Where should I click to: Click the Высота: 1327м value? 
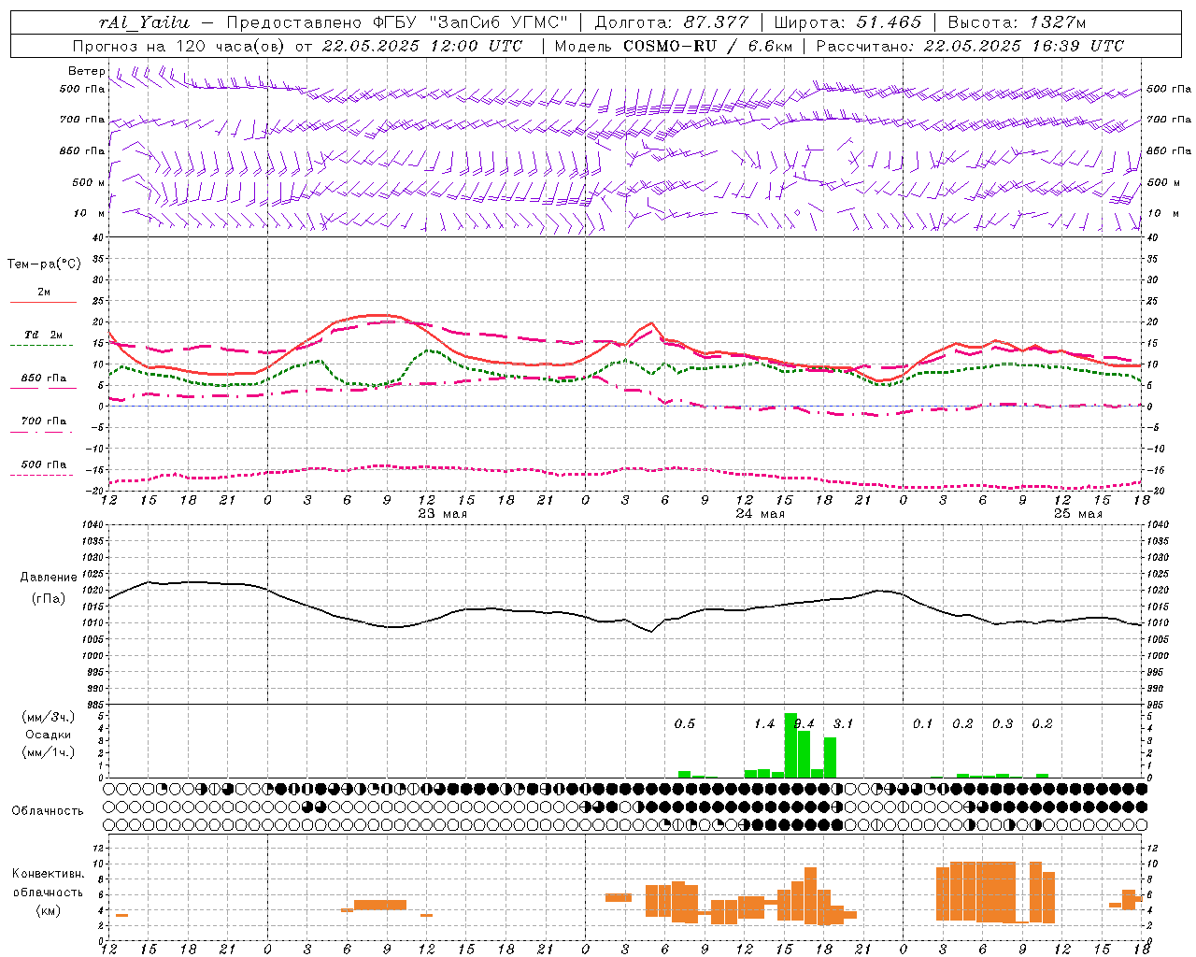click(1017, 22)
